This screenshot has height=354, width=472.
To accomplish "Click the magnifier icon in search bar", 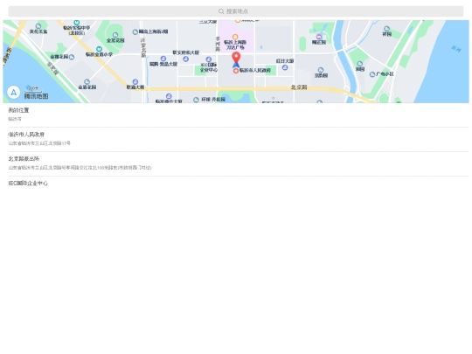I will [221, 11].
